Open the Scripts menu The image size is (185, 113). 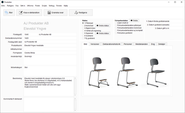click(44, 6)
